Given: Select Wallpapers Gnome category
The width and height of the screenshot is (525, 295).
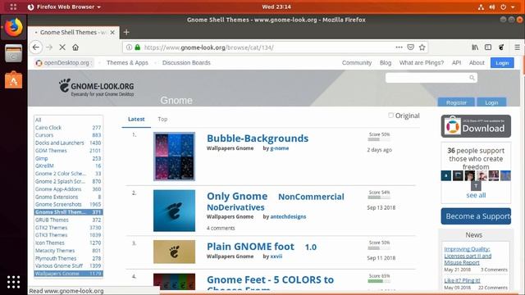Looking at the screenshot, I should pos(68,274).
